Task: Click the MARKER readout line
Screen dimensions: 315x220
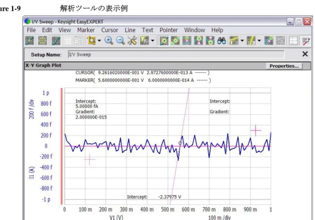Action: (143, 80)
